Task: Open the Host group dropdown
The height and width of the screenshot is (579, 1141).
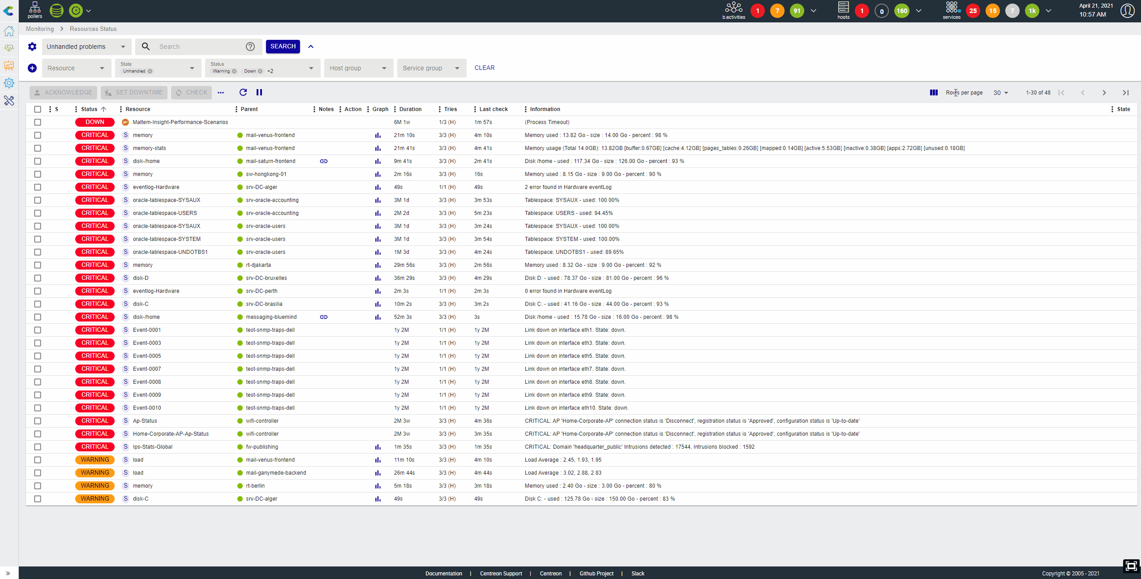Action: [358, 68]
